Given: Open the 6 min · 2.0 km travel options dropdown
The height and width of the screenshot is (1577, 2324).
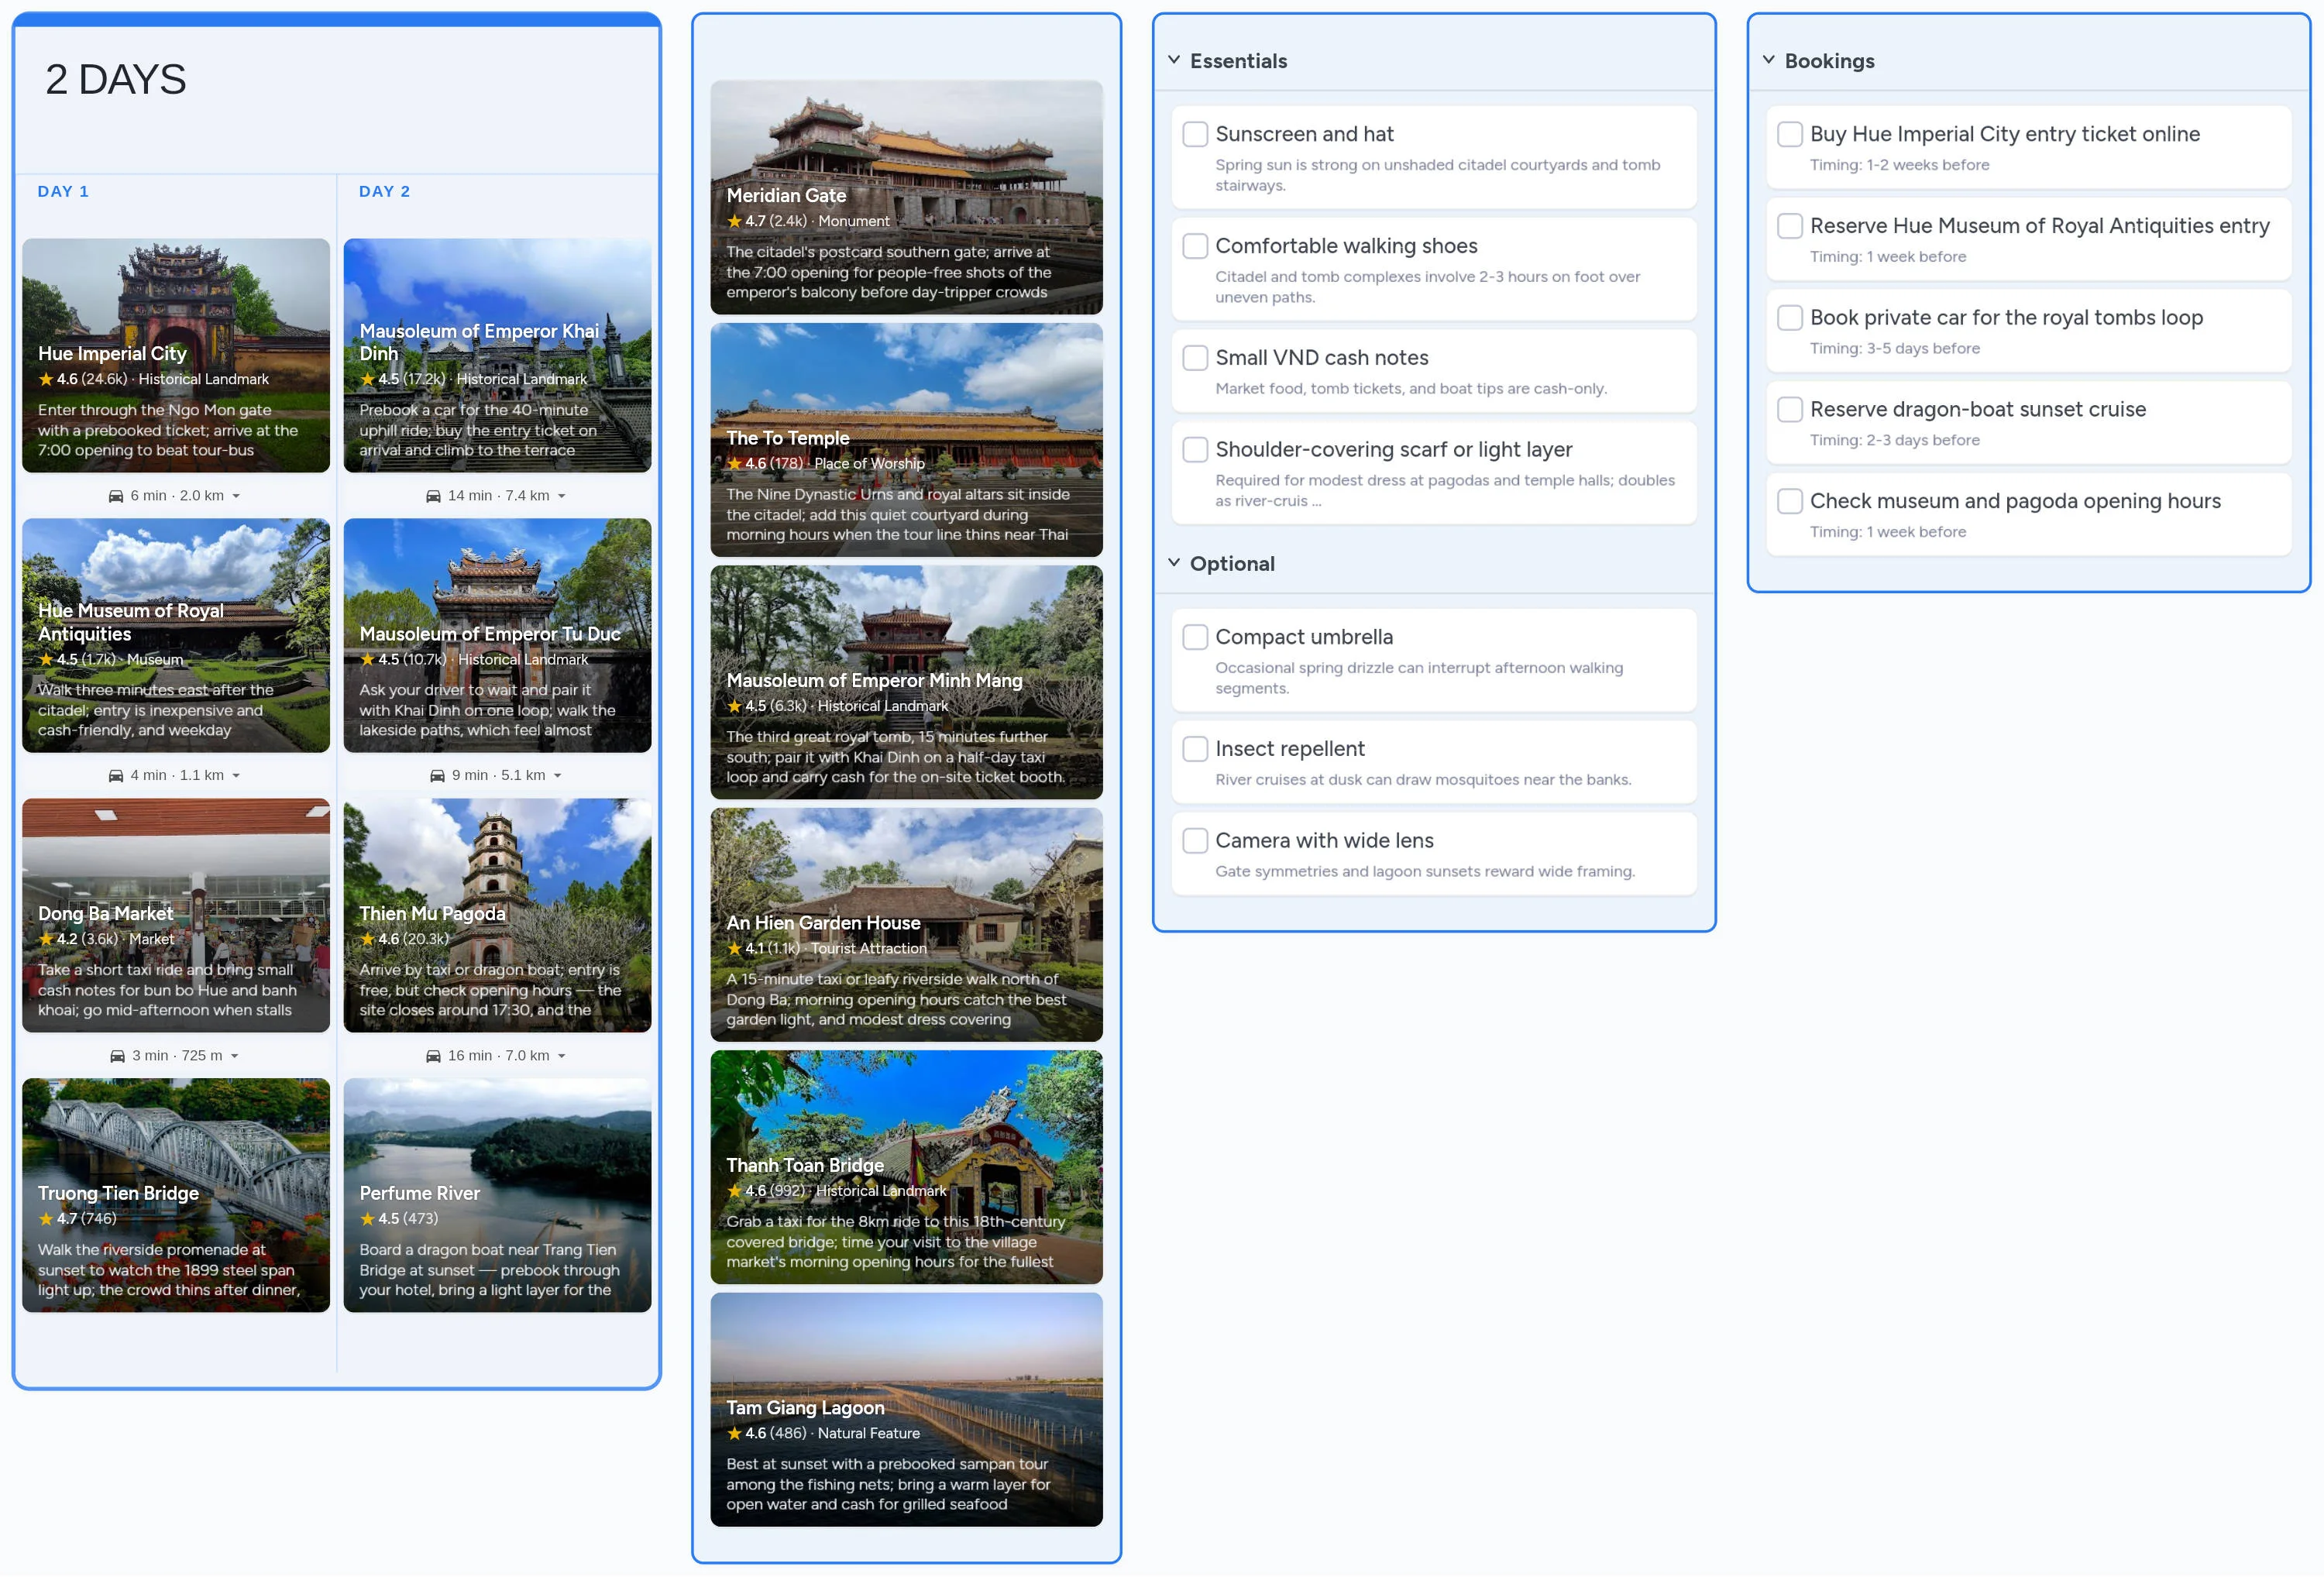Looking at the screenshot, I should click(x=236, y=496).
